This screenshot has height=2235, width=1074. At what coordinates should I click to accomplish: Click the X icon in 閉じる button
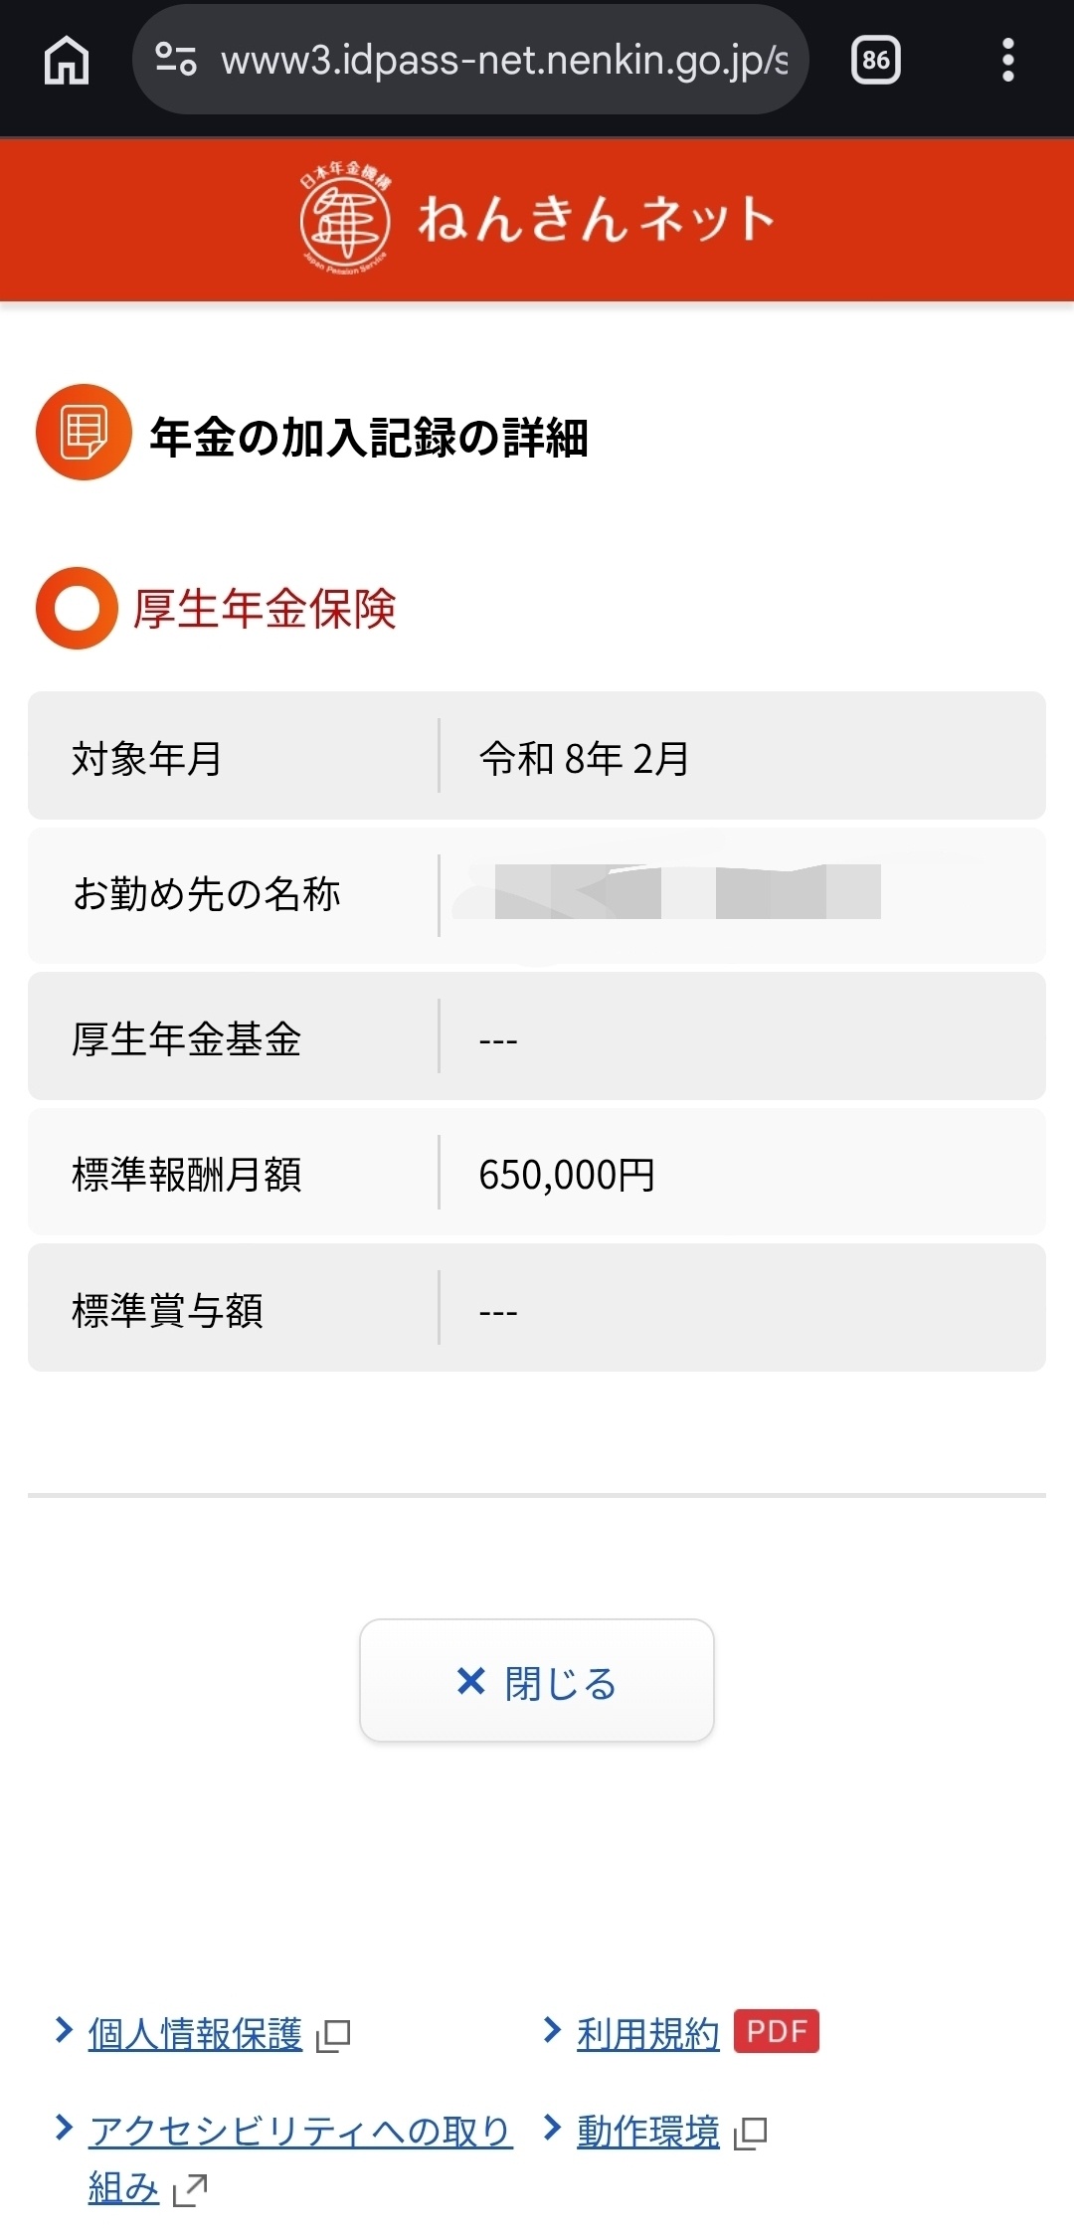click(470, 1681)
